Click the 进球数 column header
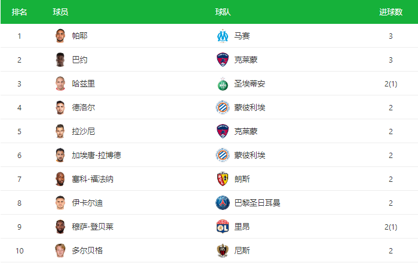Screen dimensions: 418x263 391,12
